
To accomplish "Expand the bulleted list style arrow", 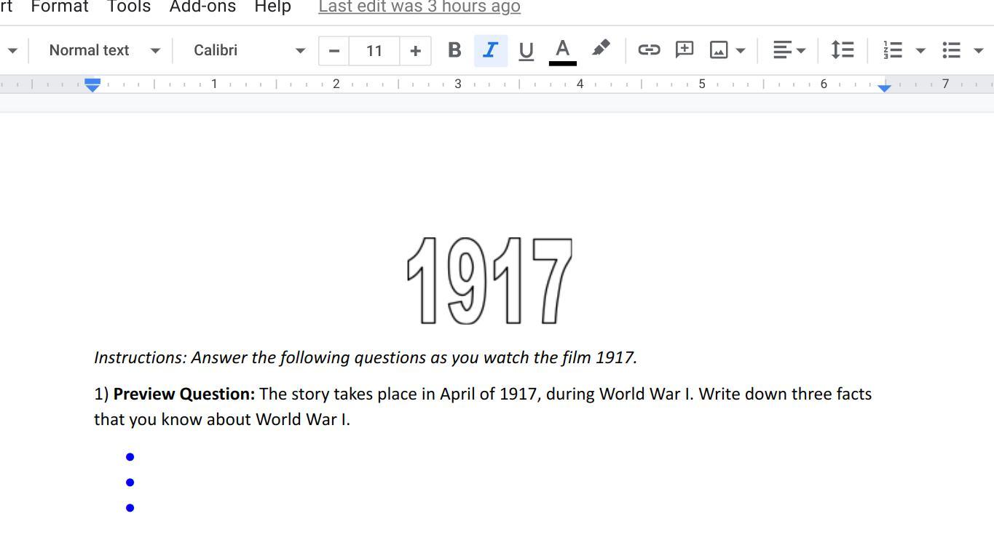I will (x=978, y=50).
